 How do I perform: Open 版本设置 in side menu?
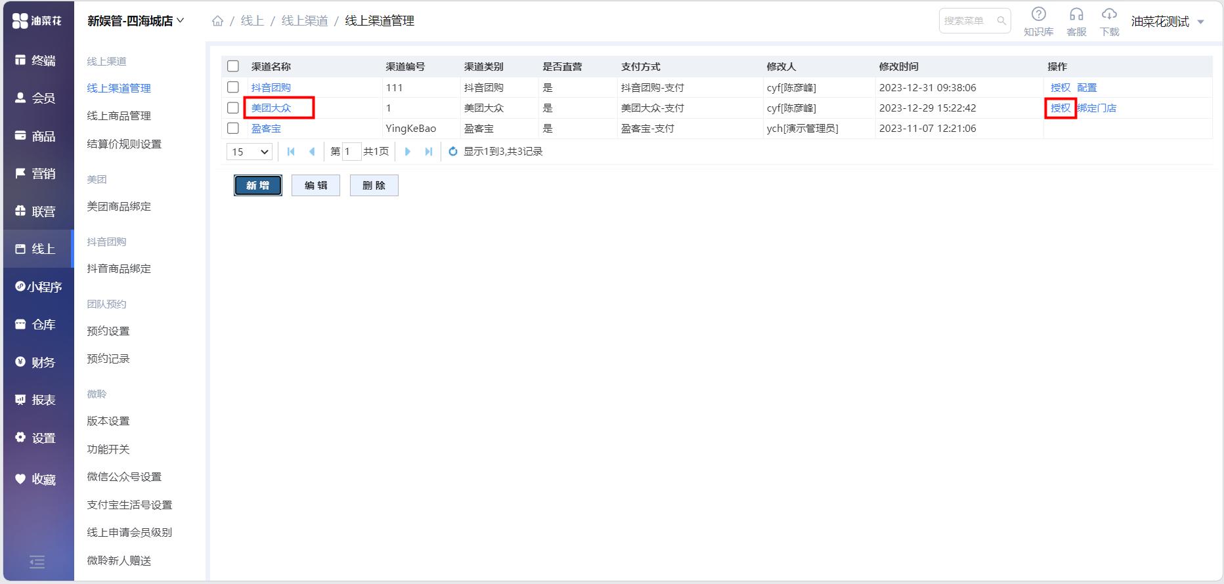[108, 421]
